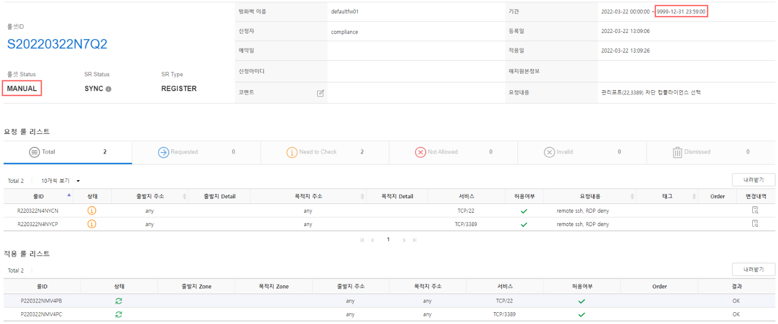The width and height of the screenshot is (778, 324).
Task: Select page 1 in pagination
Action: click(388, 240)
